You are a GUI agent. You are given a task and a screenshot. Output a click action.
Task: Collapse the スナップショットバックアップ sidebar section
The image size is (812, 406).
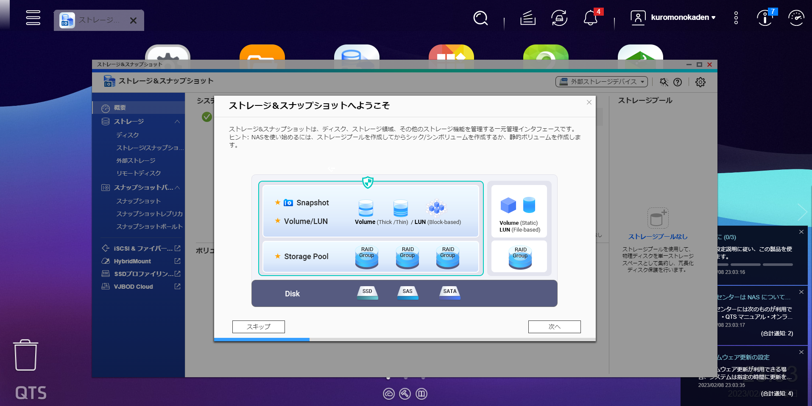[177, 188]
